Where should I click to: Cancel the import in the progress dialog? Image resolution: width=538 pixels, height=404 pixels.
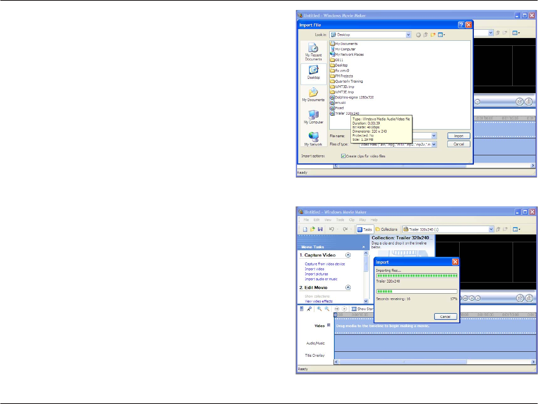(445, 317)
